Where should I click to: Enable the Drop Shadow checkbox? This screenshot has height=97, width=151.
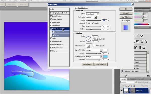(51, 16)
